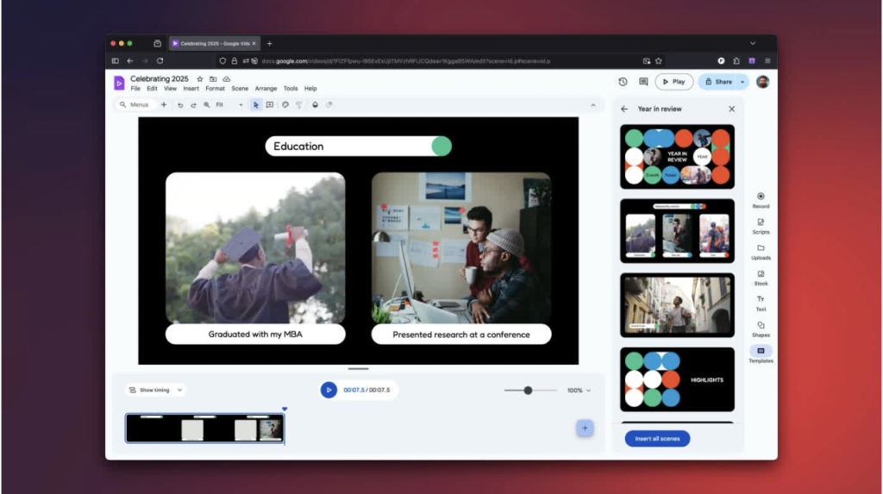Open the Uploads folder in the sidebar

point(761,251)
